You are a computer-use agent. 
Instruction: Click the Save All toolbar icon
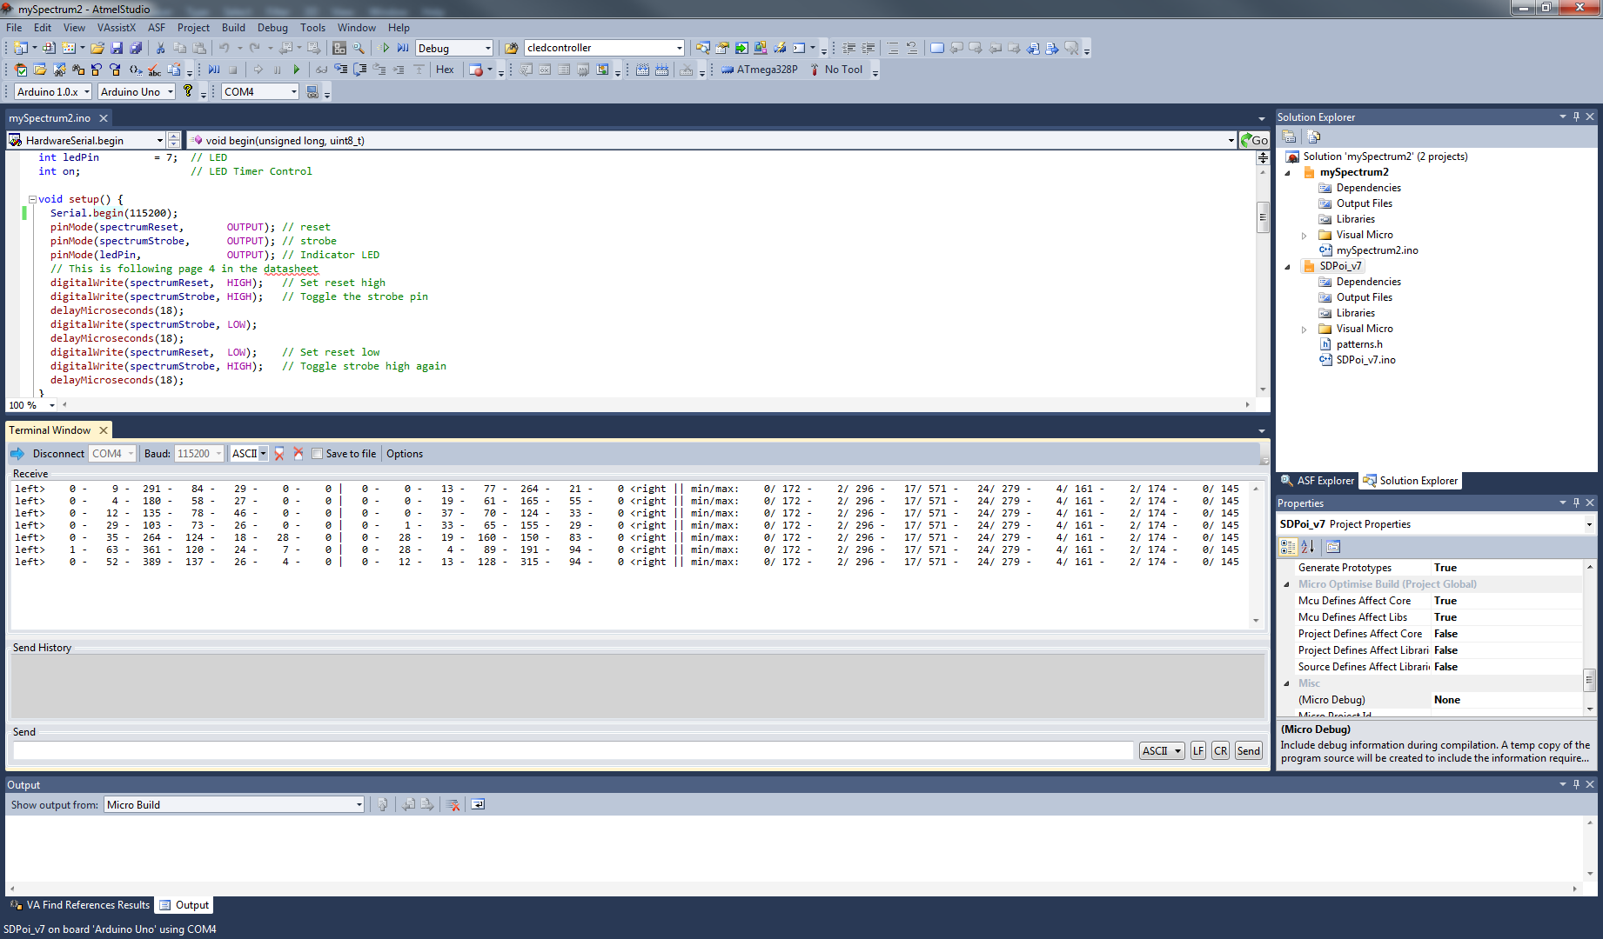coord(136,49)
